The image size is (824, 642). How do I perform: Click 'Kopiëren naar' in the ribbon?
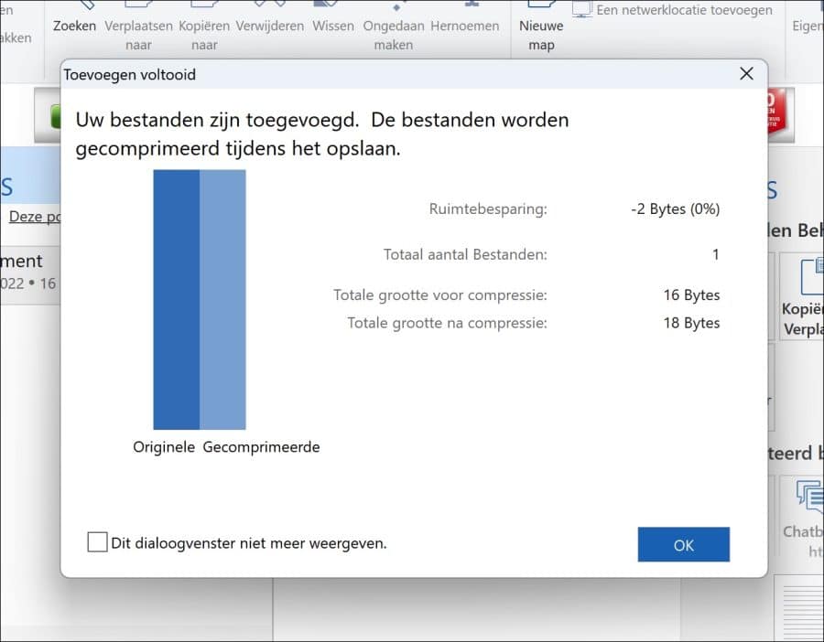pyautogui.click(x=204, y=27)
